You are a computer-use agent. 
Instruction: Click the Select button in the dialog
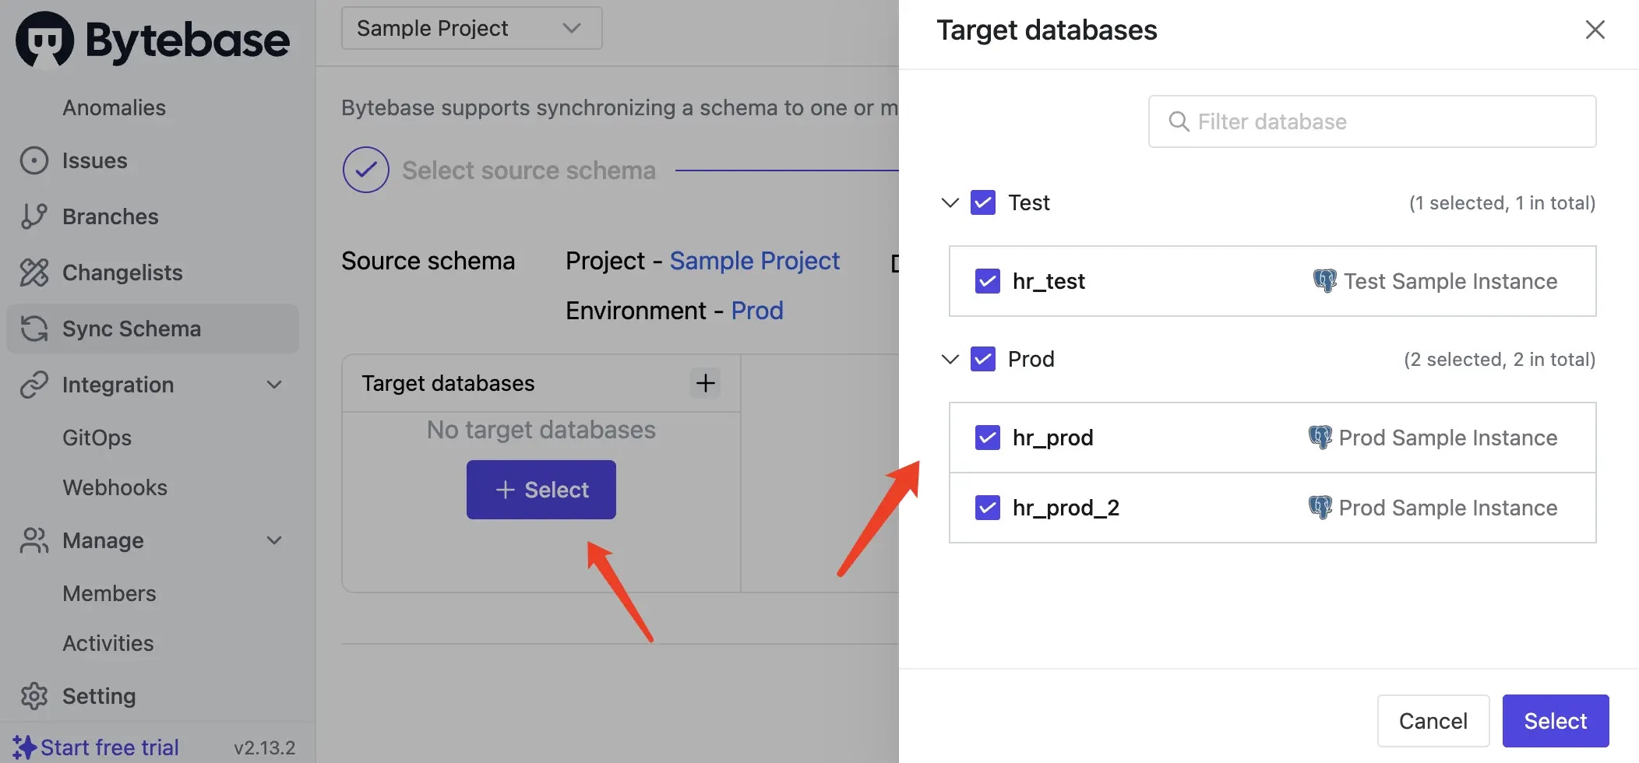click(1554, 720)
